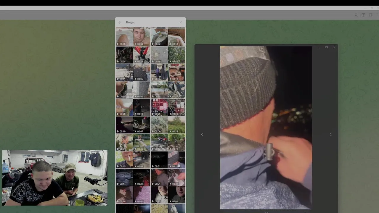
Task: Open the 01:25 scooter video
Action: [177, 90]
